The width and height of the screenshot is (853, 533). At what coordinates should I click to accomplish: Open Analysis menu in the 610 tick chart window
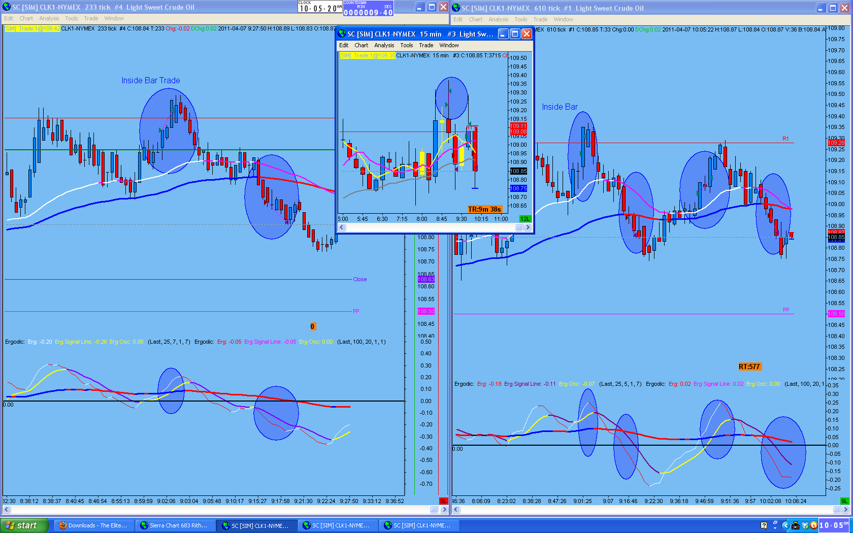499,19
